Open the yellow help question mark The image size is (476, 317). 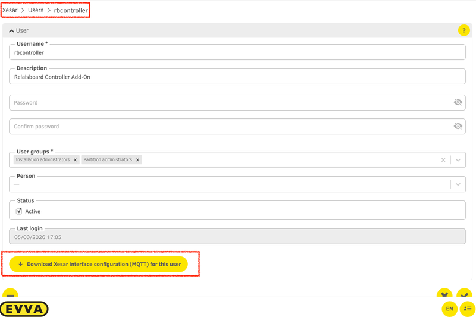coord(464,30)
